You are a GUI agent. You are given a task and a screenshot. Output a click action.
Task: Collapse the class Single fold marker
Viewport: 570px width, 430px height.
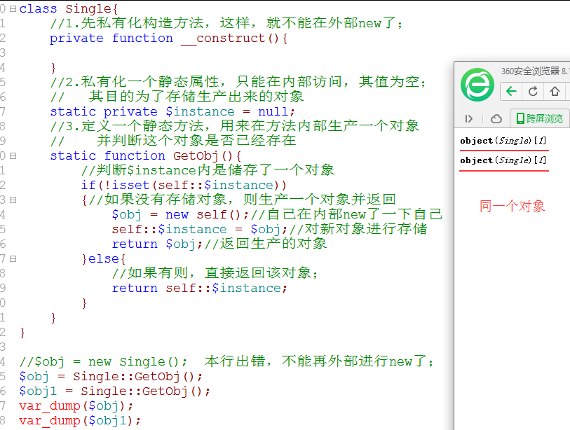pyautogui.click(x=13, y=8)
